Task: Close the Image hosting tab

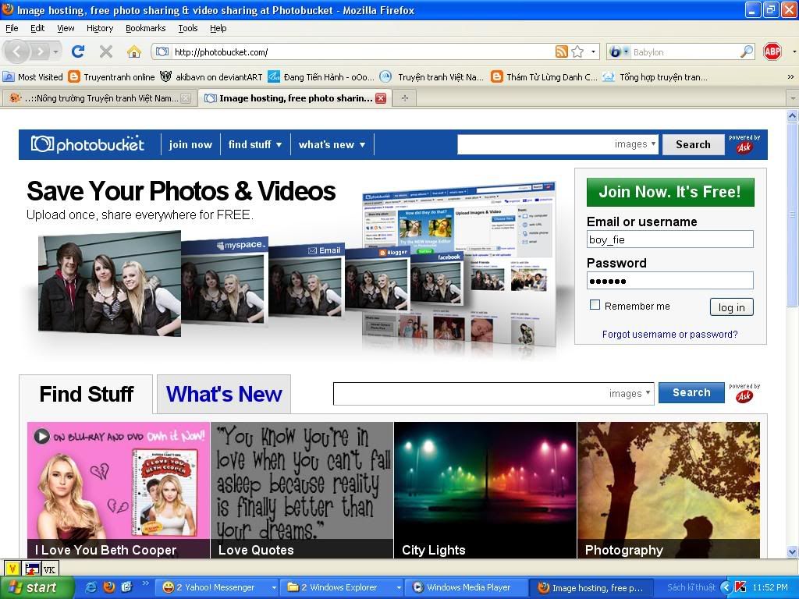Action: [381, 98]
